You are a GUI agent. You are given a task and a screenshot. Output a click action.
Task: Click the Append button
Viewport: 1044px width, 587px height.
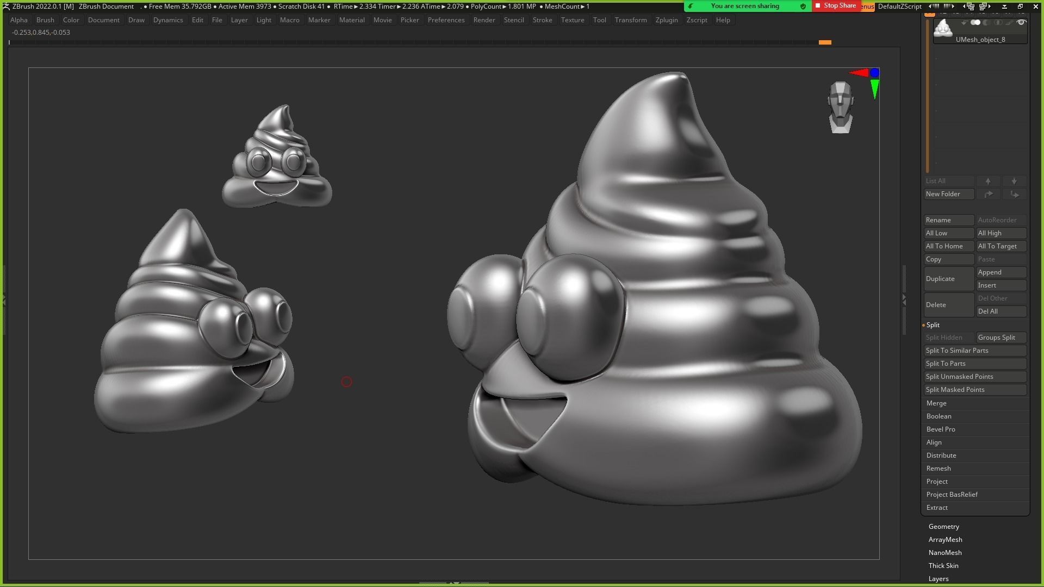point(1001,272)
